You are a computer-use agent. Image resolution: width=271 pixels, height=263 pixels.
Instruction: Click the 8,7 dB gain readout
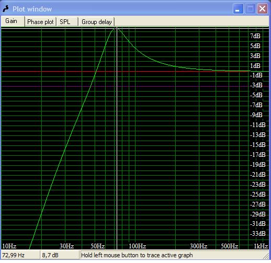click(50, 255)
